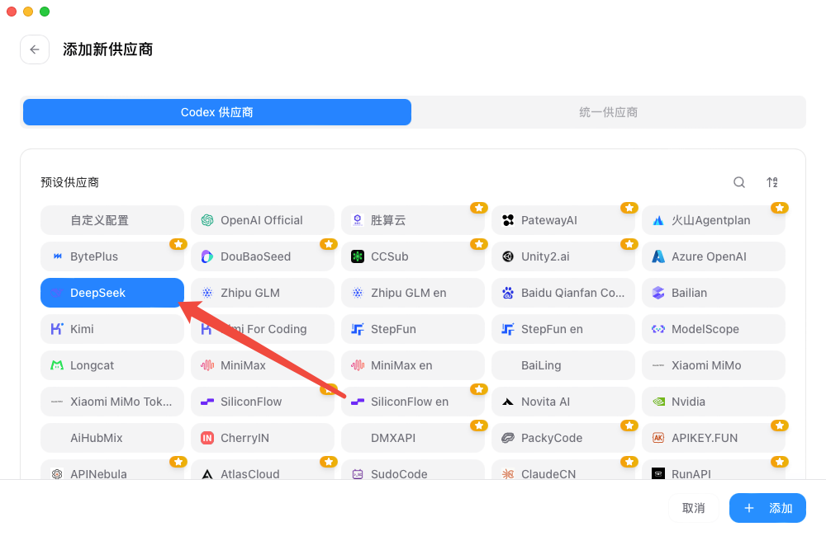Screen dimensions: 826x536
Task: Pick Xiaomi MiMo provider
Action: (x=714, y=365)
